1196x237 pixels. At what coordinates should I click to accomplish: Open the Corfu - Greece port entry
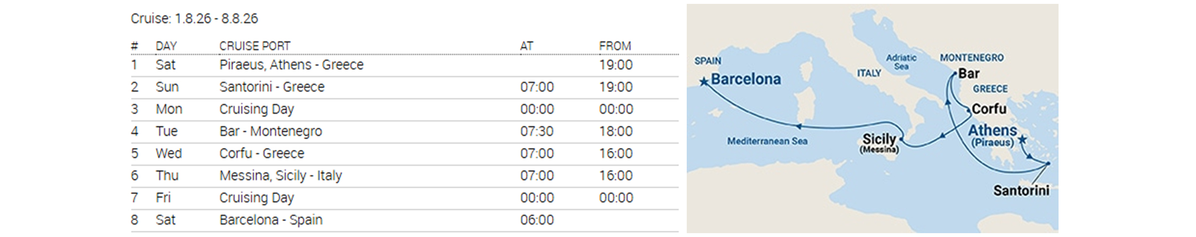[262, 154]
